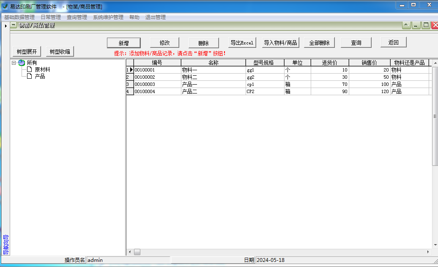Click the 物料二 name cell
The image size is (438, 267).
[214, 77]
